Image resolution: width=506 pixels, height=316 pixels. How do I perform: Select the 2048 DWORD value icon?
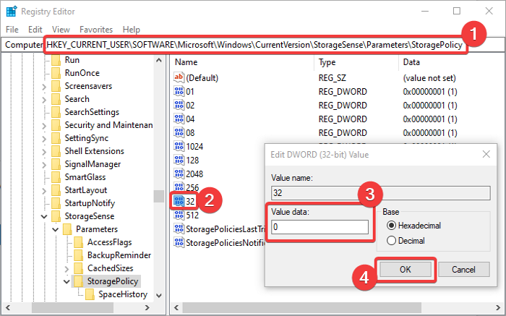[x=179, y=174]
